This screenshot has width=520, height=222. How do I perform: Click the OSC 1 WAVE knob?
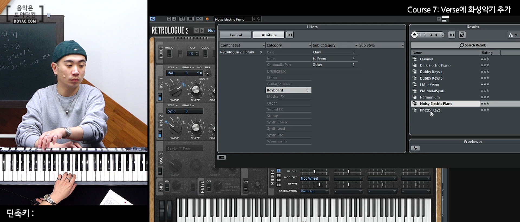pyautogui.click(x=175, y=90)
